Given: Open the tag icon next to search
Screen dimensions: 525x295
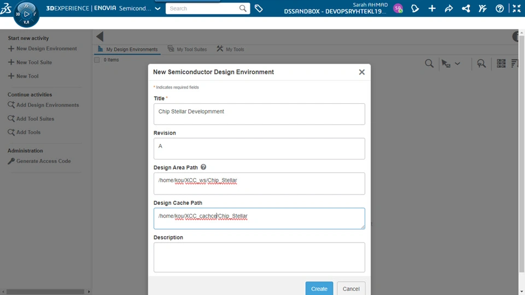Looking at the screenshot, I should (259, 8).
